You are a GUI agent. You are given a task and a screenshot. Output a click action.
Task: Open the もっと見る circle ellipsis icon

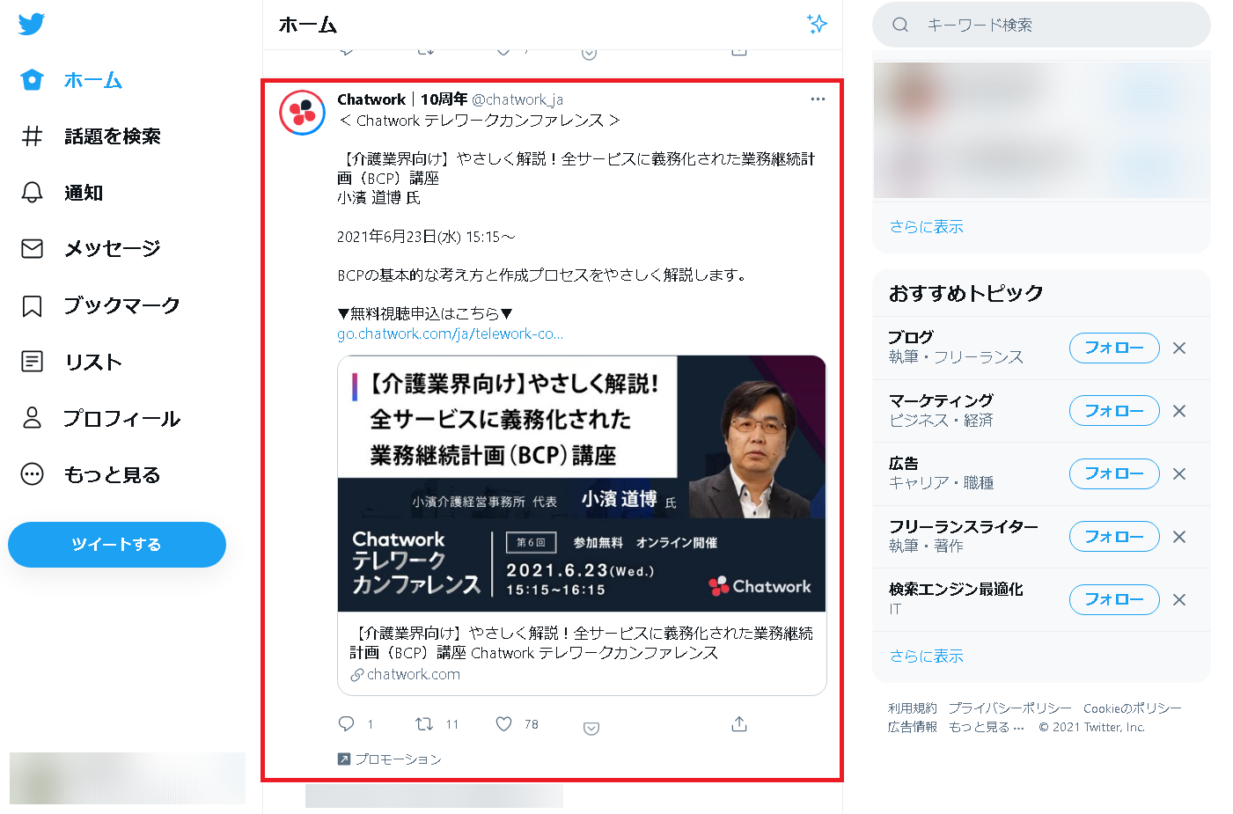pos(32,474)
